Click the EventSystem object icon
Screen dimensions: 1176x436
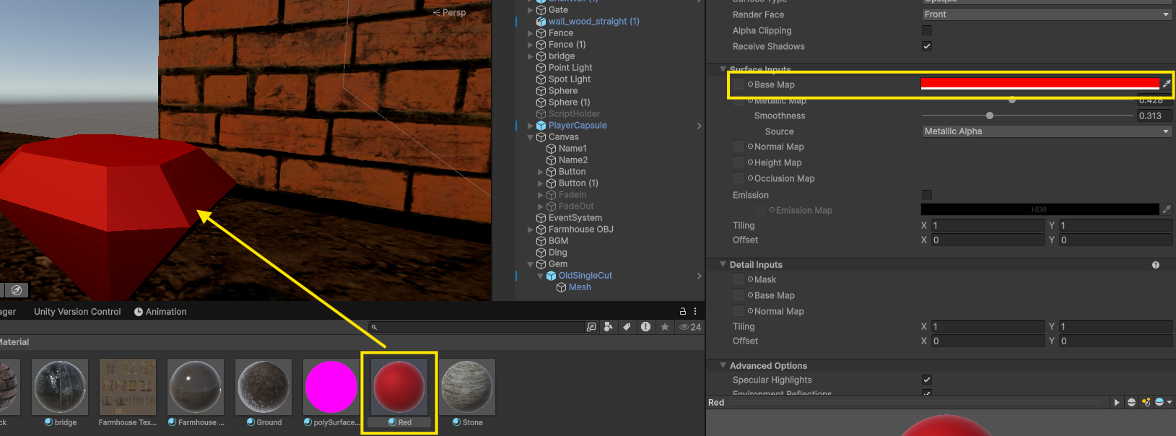click(x=541, y=218)
